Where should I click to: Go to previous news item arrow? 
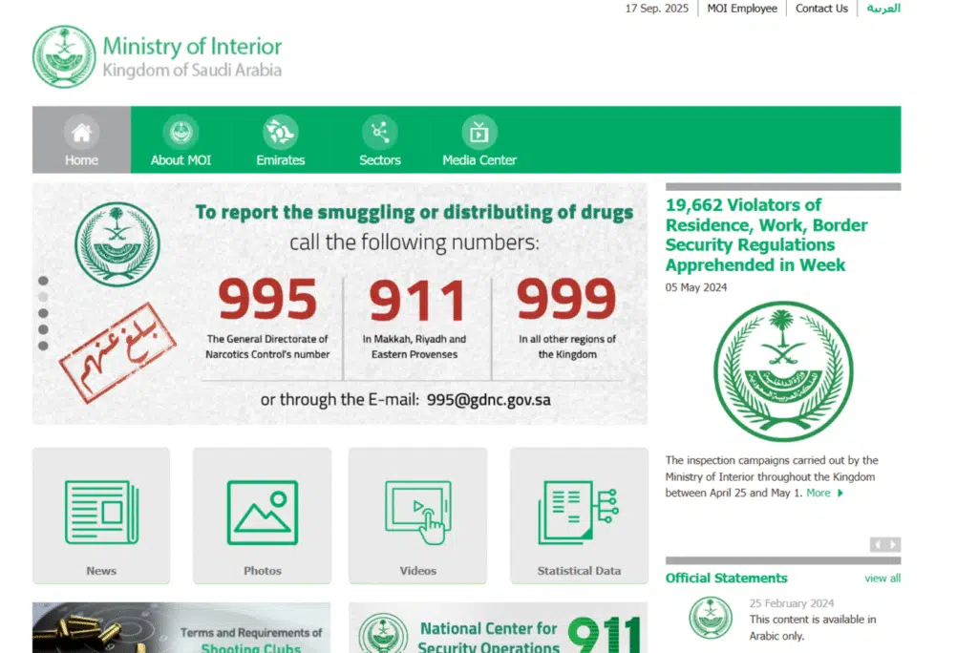point(878,545)
